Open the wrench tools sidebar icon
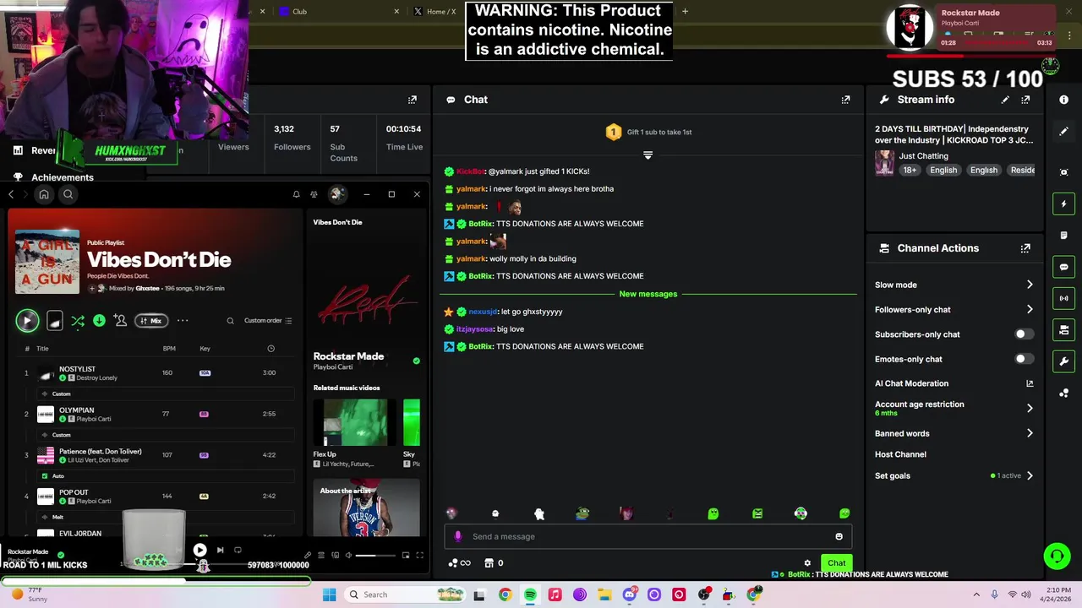 (1064, 361)
